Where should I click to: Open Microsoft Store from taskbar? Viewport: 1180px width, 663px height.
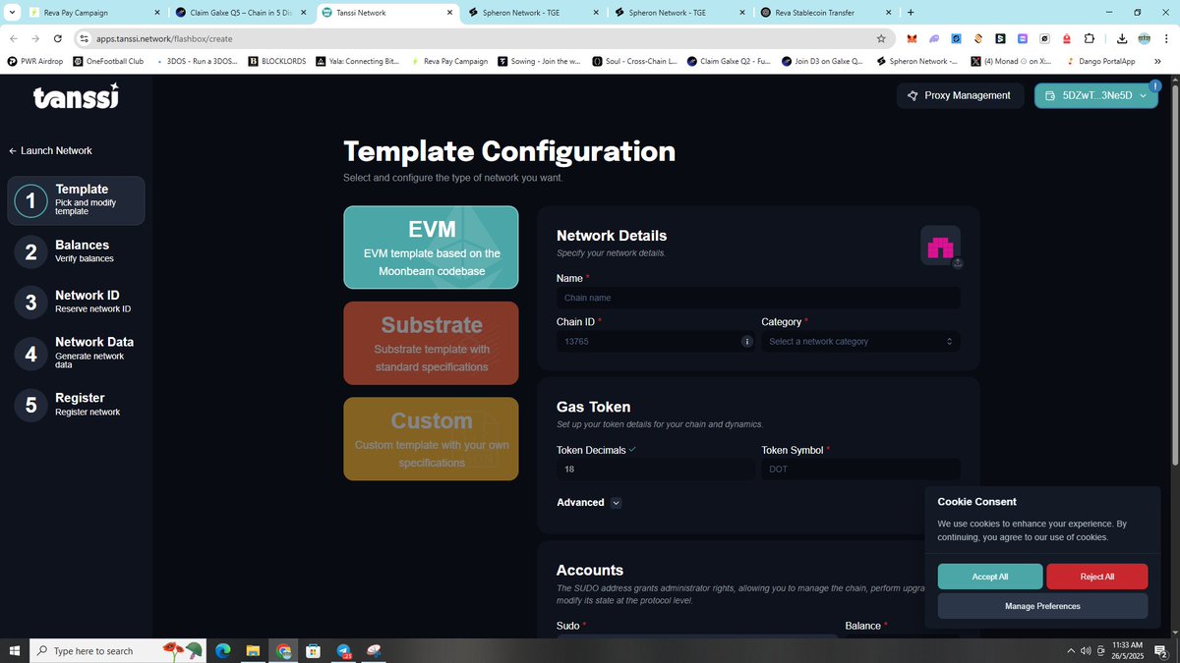[313, 650]
